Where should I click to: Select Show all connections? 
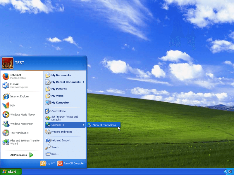coord(104,125)
